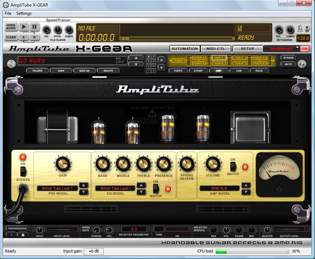Screen dimensions: 315x259
Task: Open the File menu
Action: [8, 13]
